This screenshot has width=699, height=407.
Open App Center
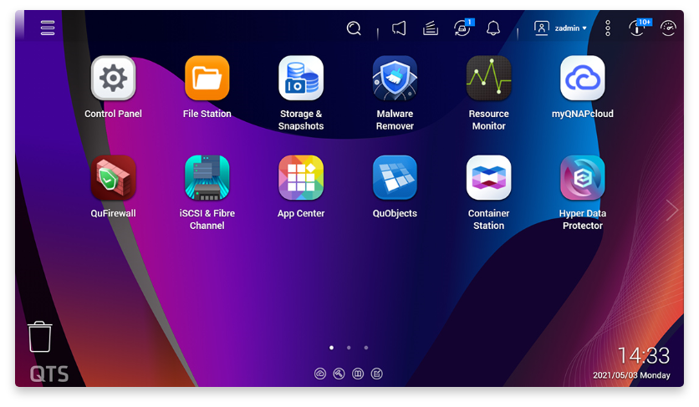coord(301,178)
